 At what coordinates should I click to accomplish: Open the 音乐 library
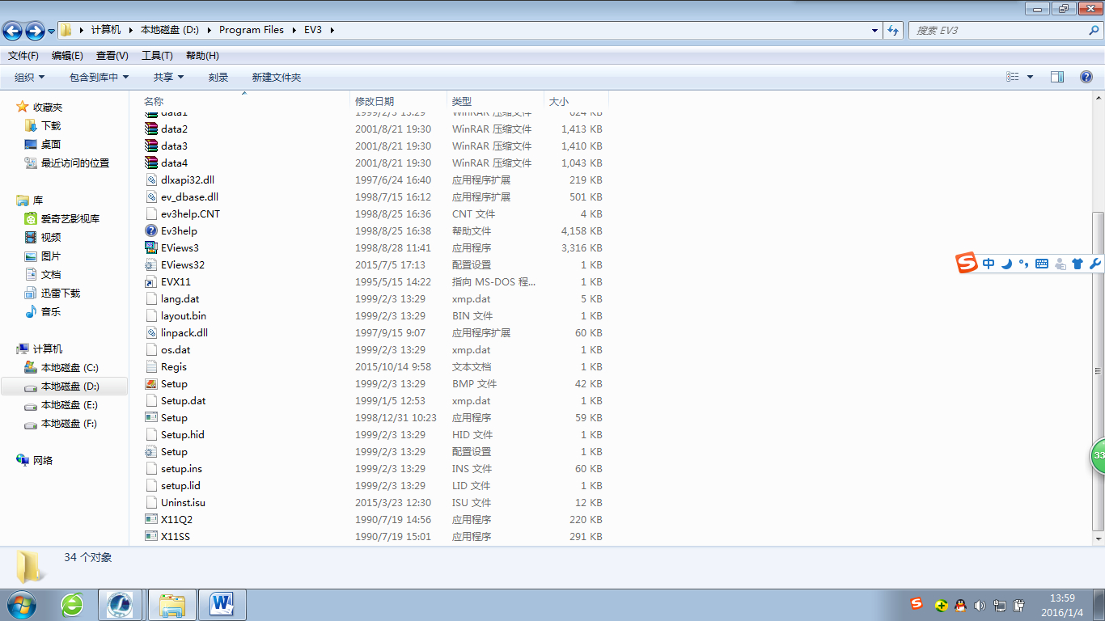coord(51,312)
